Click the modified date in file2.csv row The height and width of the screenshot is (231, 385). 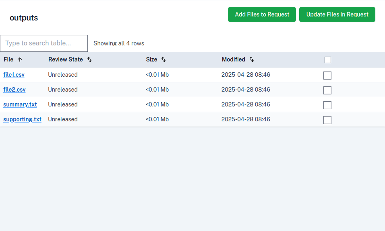pos(246,90)
